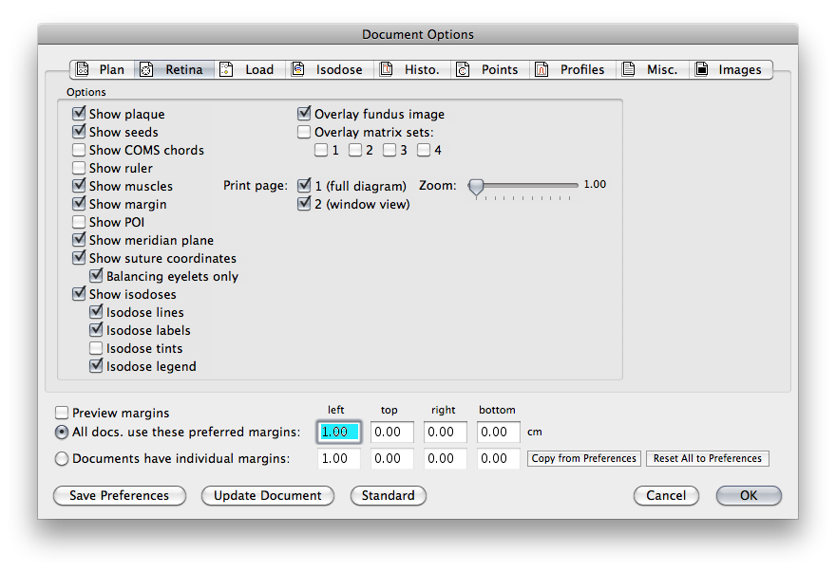The image size is (836, 571).
Task: Click the Images tab icon
Action: (x=701, y=69)
